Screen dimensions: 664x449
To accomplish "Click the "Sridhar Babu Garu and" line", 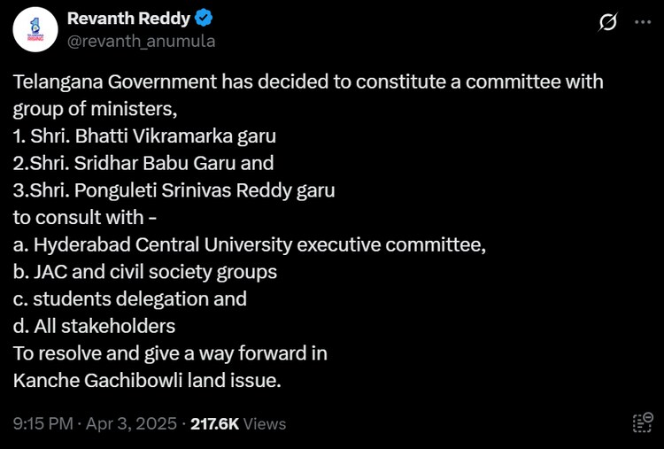I will [143, 163].
